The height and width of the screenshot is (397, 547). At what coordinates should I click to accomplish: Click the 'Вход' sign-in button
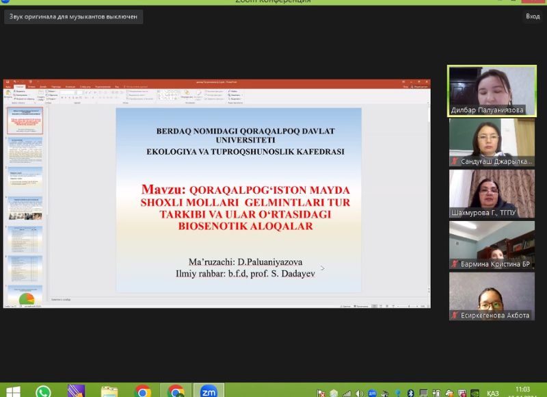[533, 16]
